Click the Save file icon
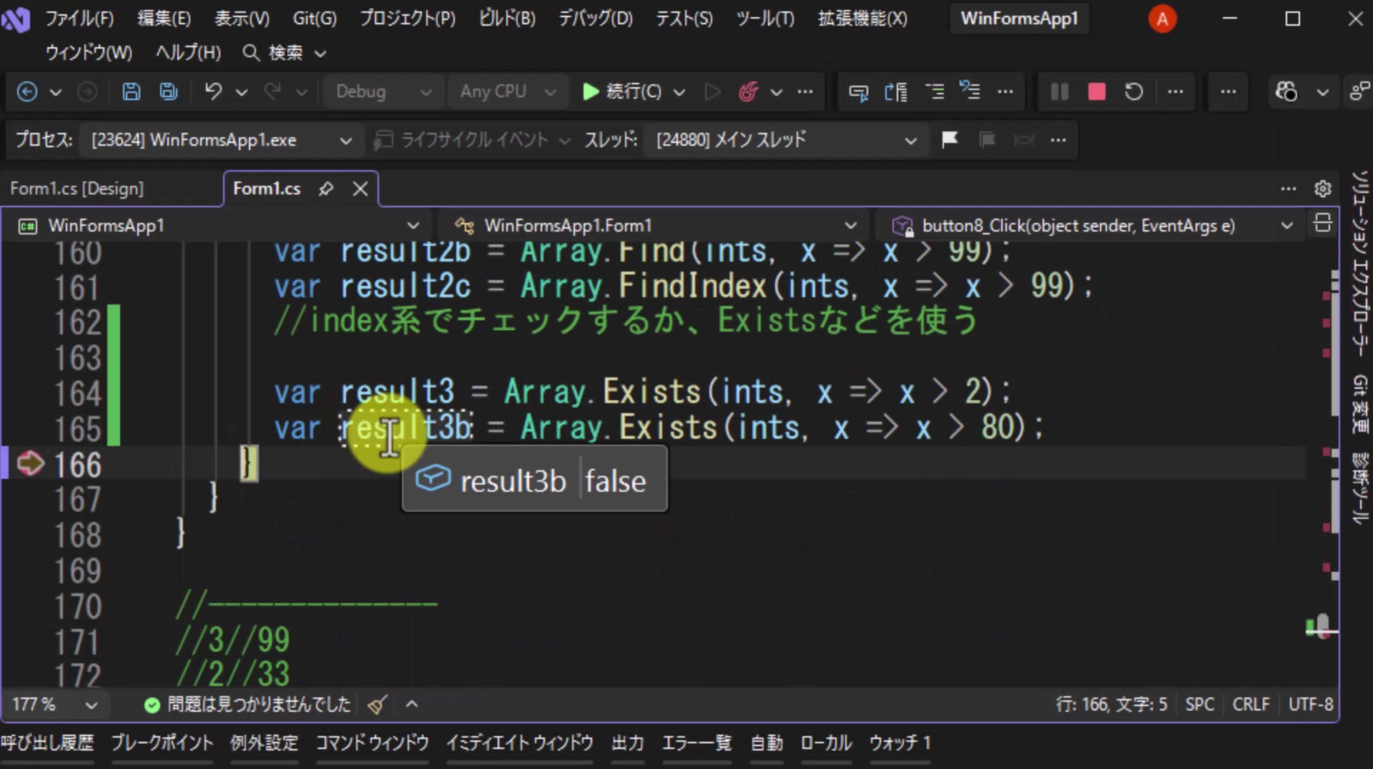The height and width of the screenshot is (769, 1373). click(131, 91)
